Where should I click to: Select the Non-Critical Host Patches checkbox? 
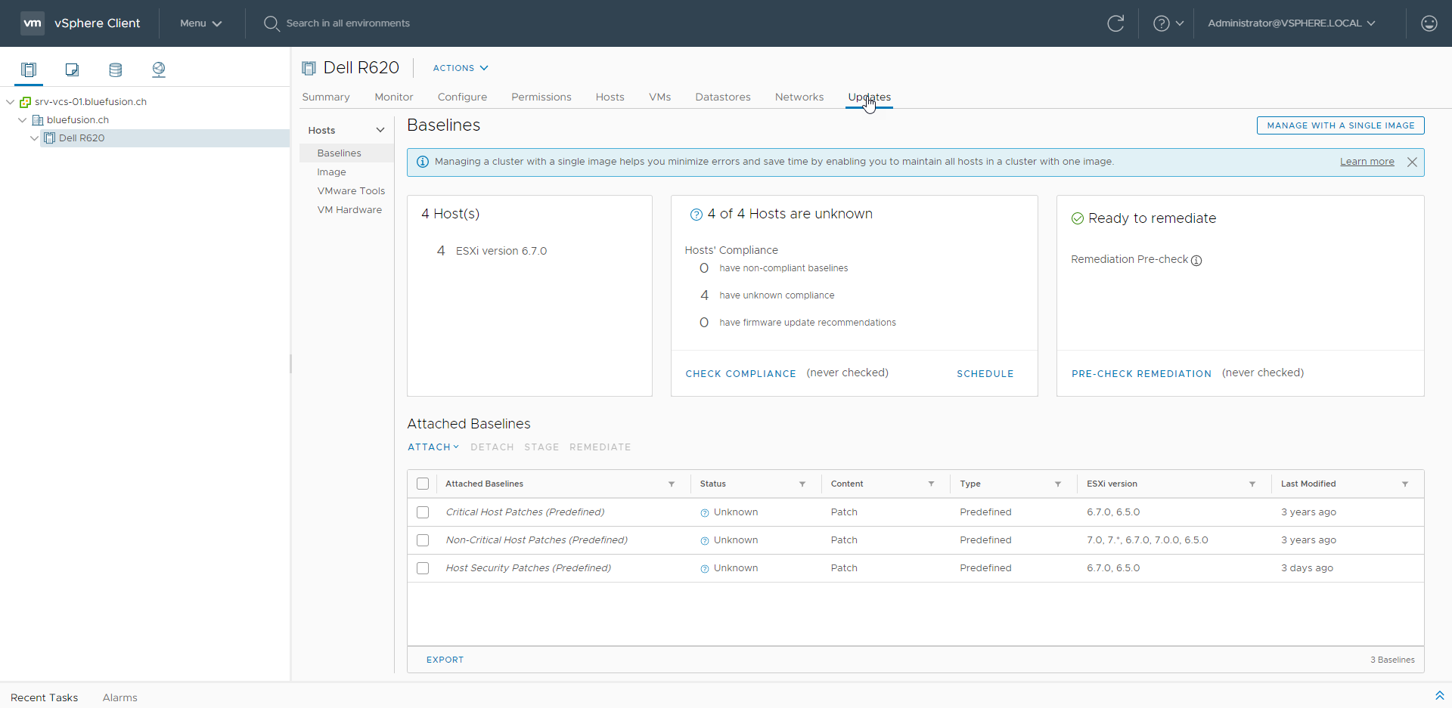[x=423, y=540]
